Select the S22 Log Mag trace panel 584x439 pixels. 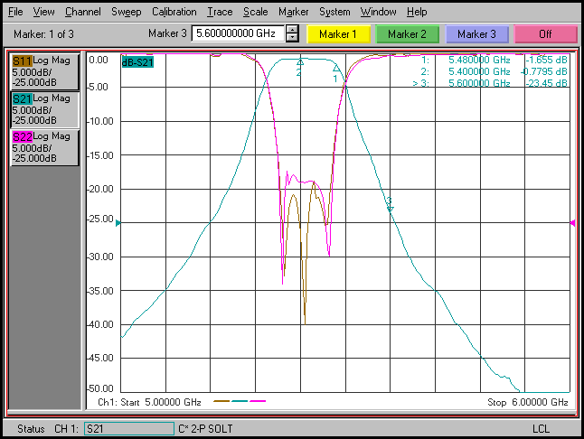tap(44, 147)
